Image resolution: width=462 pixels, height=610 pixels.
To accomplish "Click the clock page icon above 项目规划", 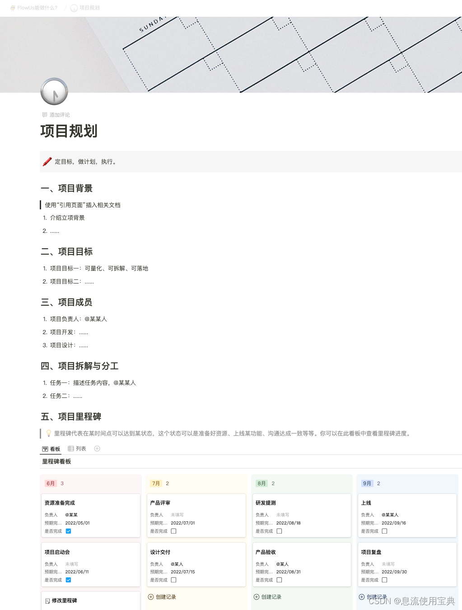I will pos(54,91).
